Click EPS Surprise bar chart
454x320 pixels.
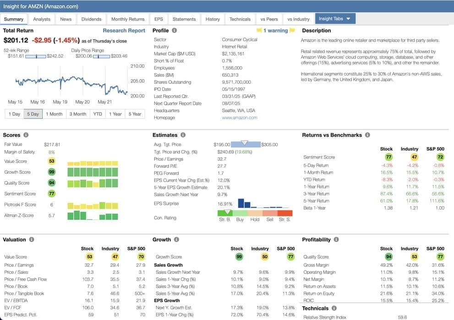(263, 203)
